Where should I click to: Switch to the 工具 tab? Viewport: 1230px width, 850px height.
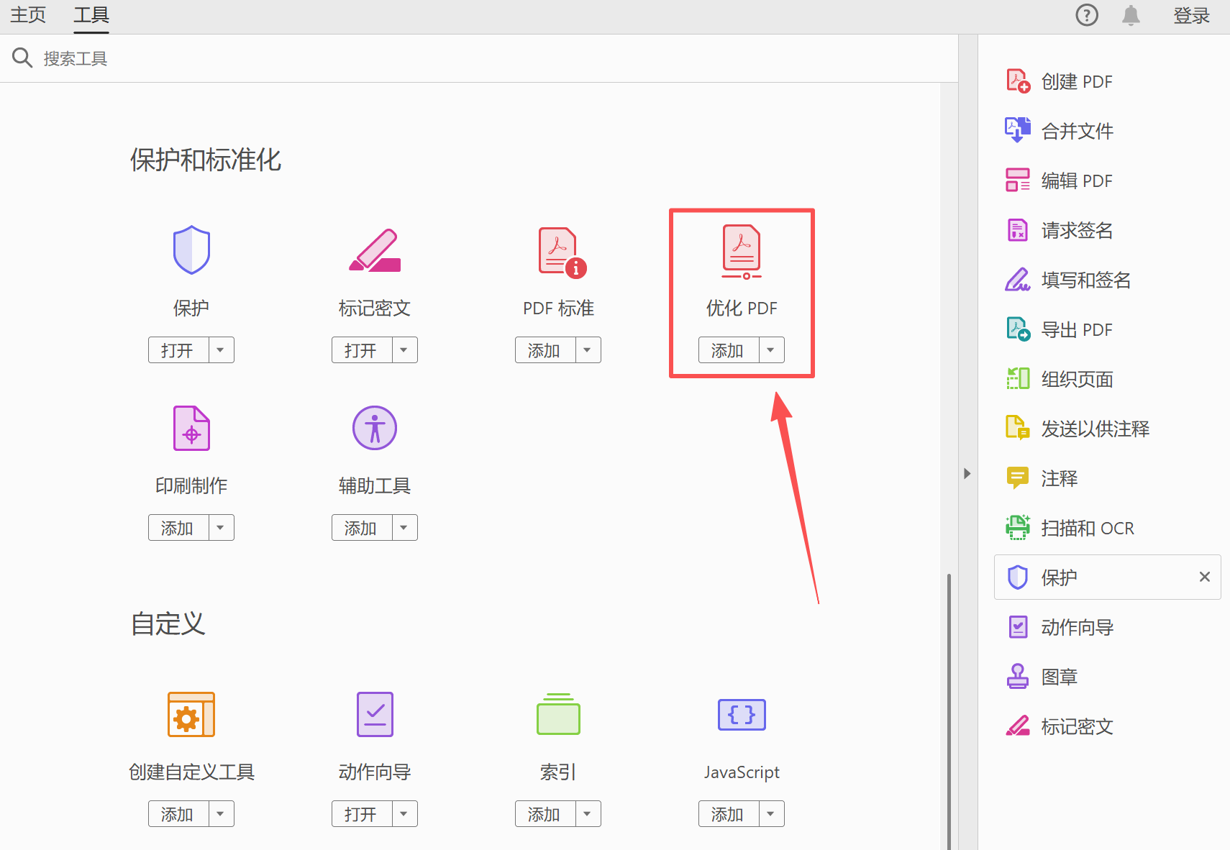pyautogui.click(x=91, y=14)
